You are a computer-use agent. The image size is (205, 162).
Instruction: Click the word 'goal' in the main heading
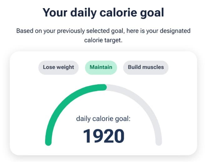click(x=151, y=13)
